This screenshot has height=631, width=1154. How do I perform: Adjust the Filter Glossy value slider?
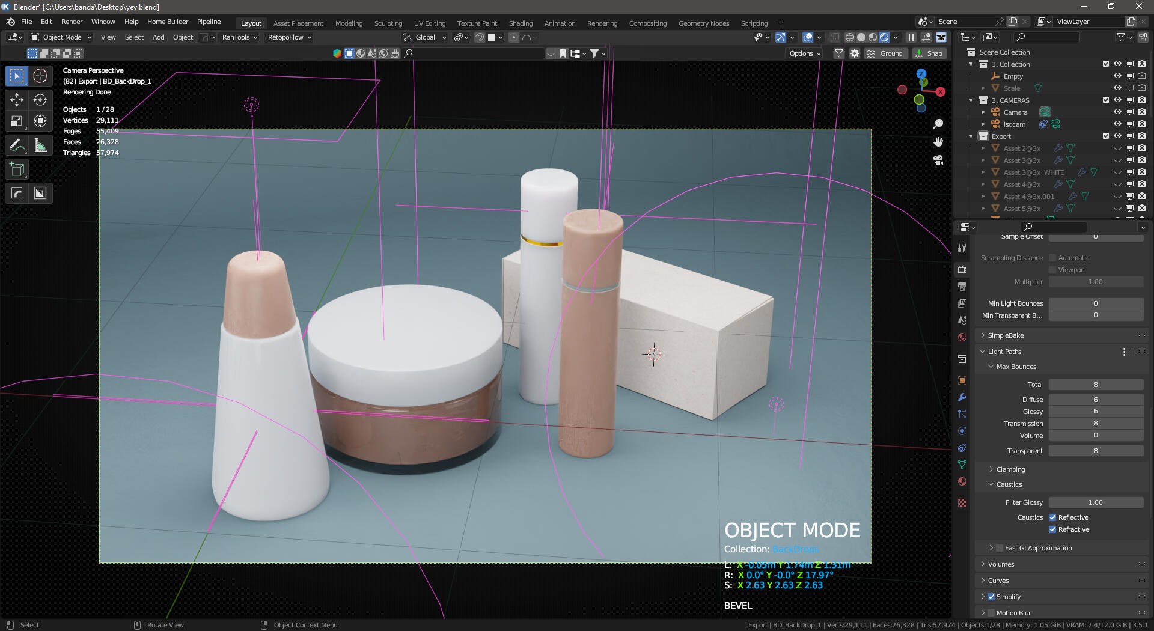[x=1096, y=502]
